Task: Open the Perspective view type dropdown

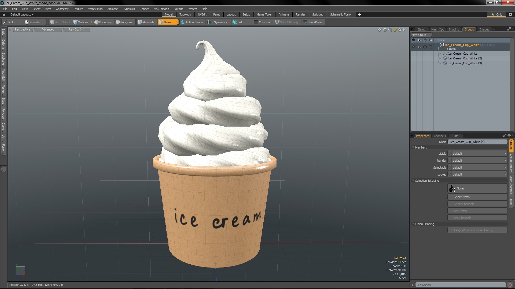Action: pyautogui.click(x=23, y=30)
